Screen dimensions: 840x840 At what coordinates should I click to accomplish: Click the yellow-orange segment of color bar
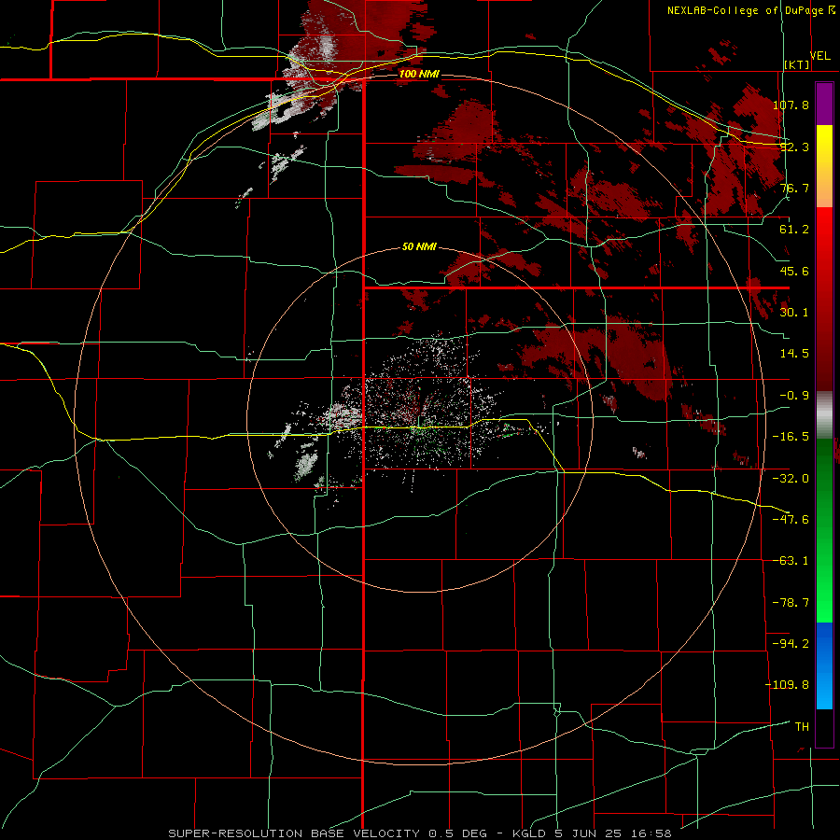pos(824,166)
